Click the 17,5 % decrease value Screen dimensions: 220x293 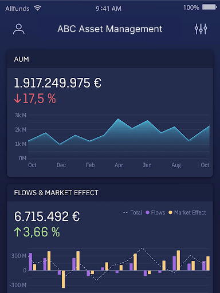click(40, 98)
